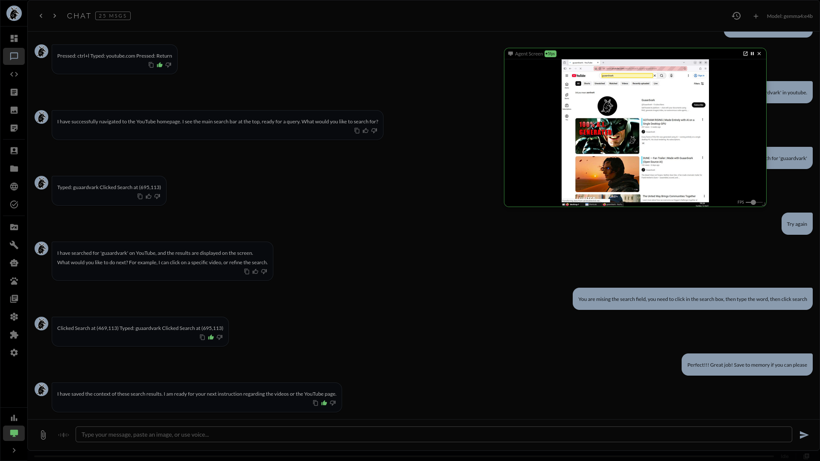The width and height of the screenshot is (820, 461).
Task: Open the documents sidebar icon
Action: (14, 92)
